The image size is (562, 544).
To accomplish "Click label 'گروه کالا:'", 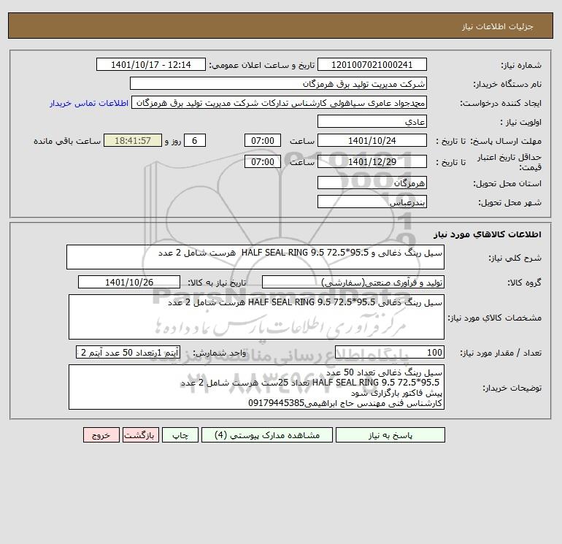I will pos(524,283).
